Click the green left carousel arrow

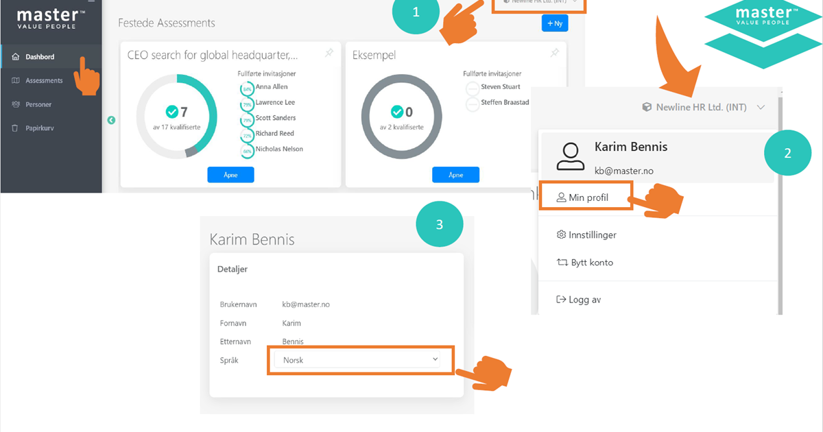pos(111,121)
